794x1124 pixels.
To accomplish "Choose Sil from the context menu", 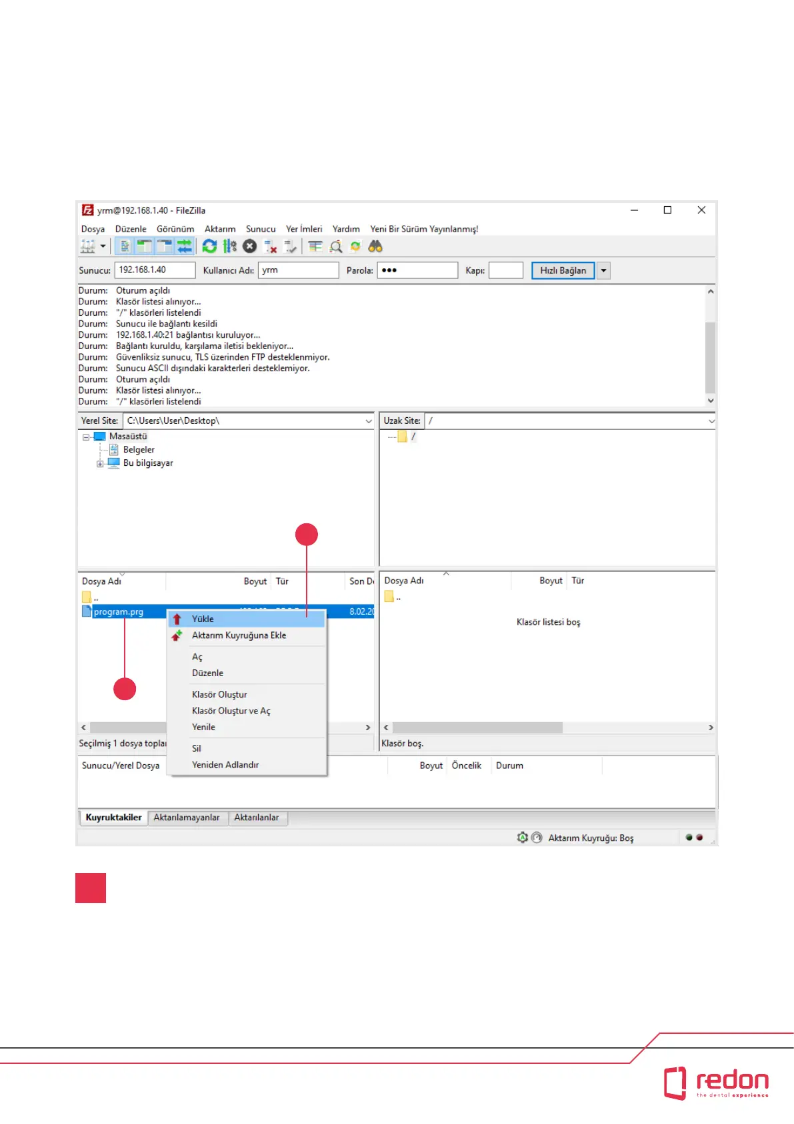I will pos(246,748).
